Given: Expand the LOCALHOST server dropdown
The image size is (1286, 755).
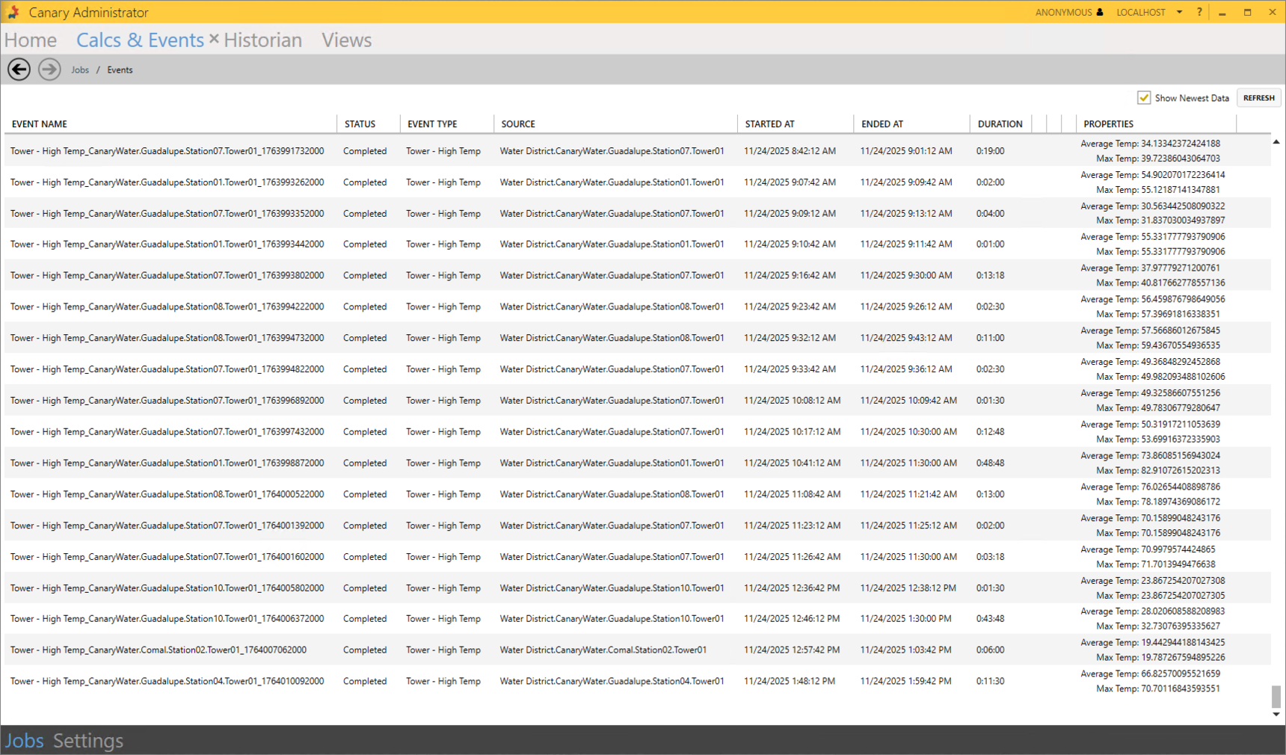Looking at the screenshot, I should click(x=1179, y=12).
